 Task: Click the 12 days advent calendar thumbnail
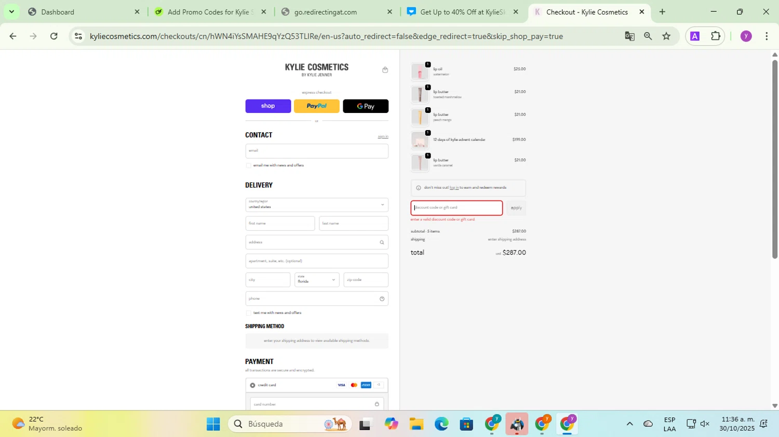coord(420,140)
